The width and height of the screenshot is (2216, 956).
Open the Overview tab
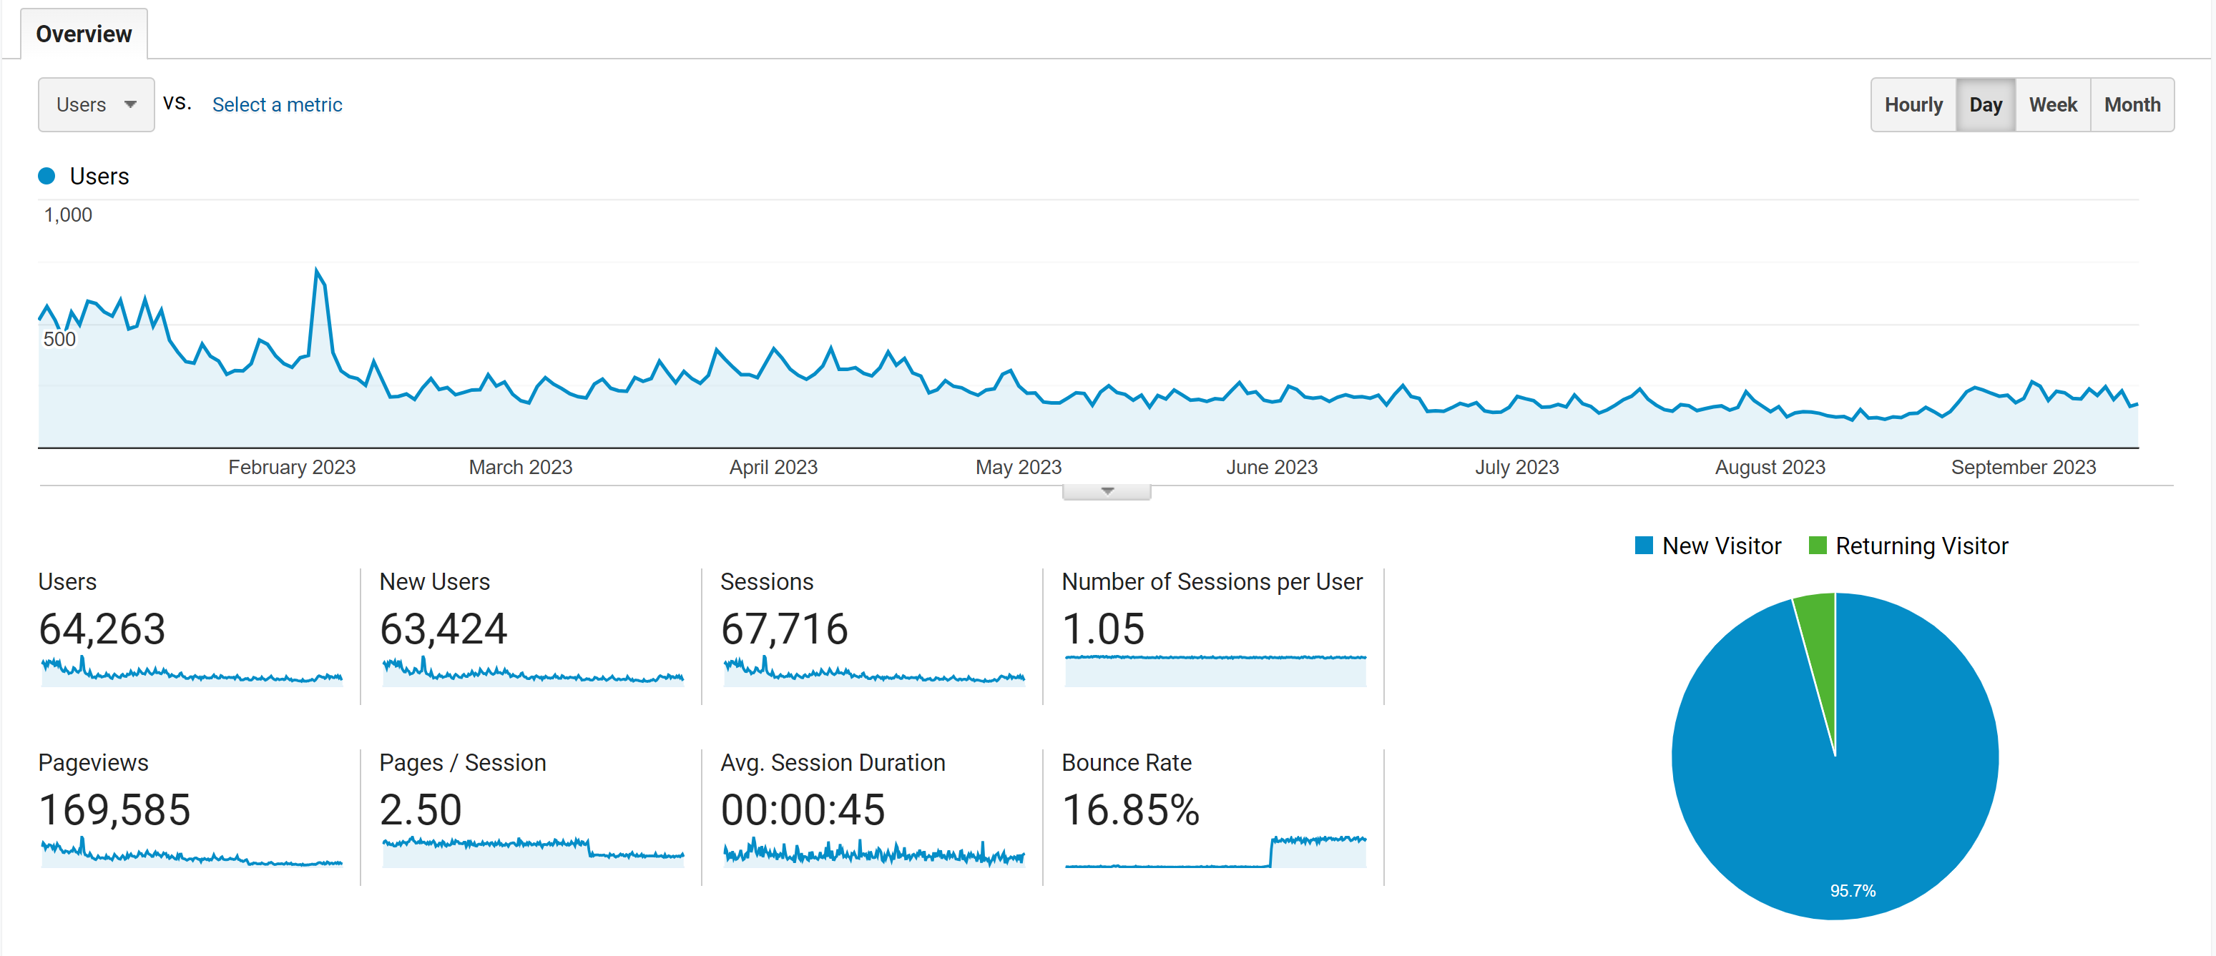[x=84, y=34]
